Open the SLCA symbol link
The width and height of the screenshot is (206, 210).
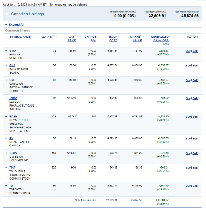click(x=13, y=153)
